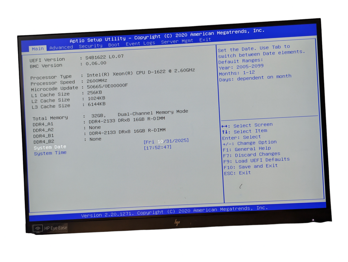Viewport: 348px width, 262px height.
Task: Click the HP Eye Ease eye icon
Action: [38, 228]
